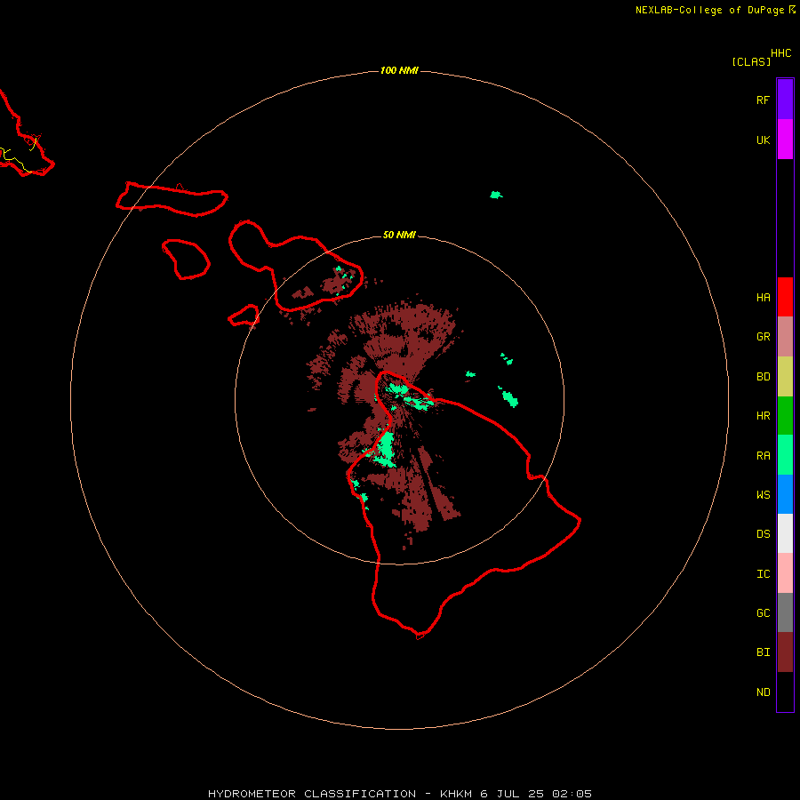This screenshot has width=800, height=800.
Task: Click the WS blue legend swatch
Action: (785, 494)
